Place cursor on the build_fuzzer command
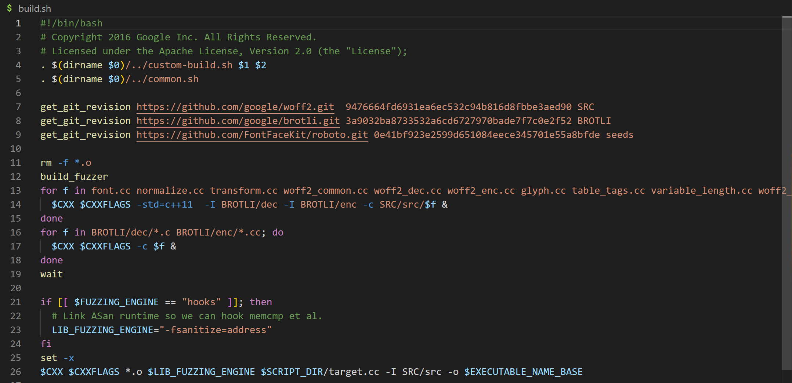The width and height of the screenshot is (792, 383). tap(74, 176)
